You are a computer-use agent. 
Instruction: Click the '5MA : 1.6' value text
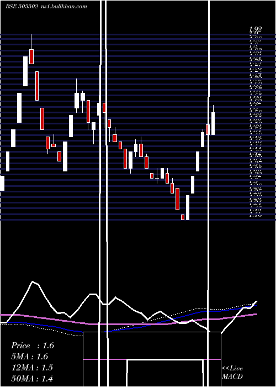(30, 357)
